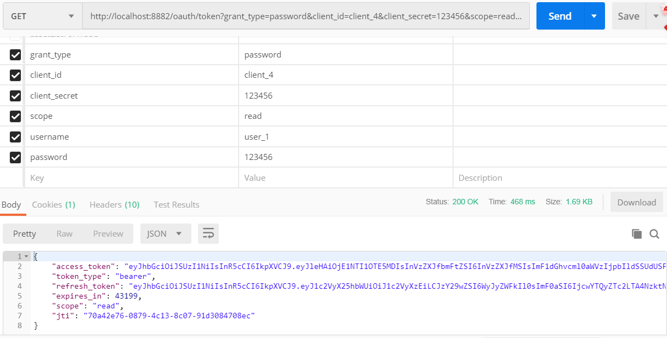Switch to the response Body tab
Screen dimensions: 667x338
pyautogui.click(x=11, y=204)
